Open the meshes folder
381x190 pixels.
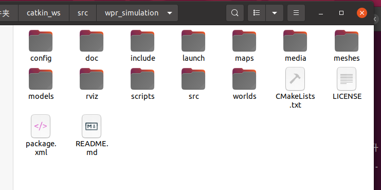coord(347,41)
